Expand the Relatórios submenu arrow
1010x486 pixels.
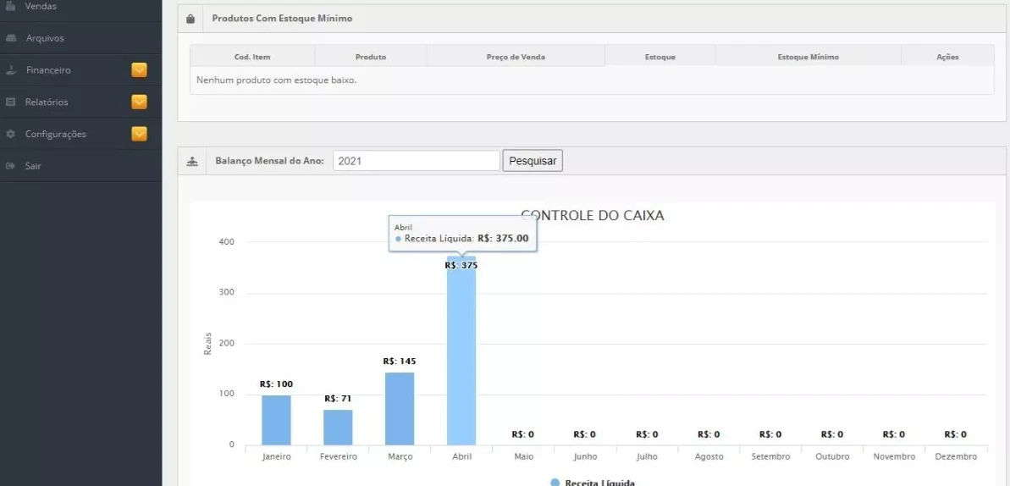(140, 102)
